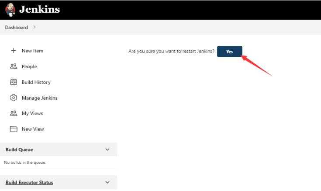The image size is (321, 191).
Task: Open Manage Jenkins link
Action: pos(39,98)
